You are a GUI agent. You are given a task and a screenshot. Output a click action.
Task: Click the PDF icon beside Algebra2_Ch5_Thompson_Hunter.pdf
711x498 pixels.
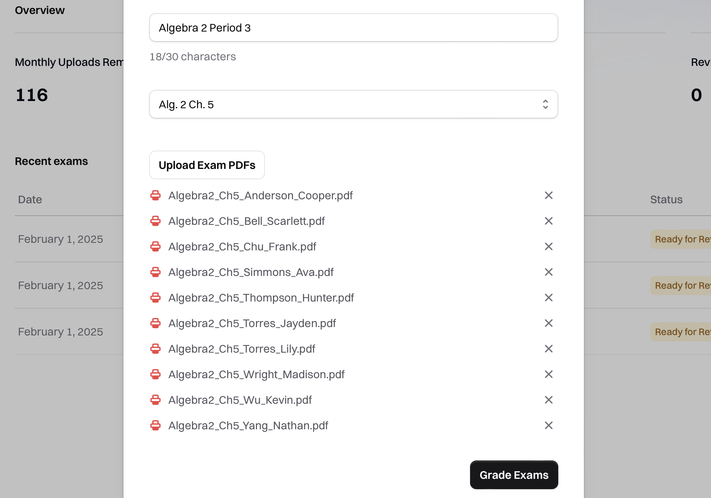click(x=155, y=298)
